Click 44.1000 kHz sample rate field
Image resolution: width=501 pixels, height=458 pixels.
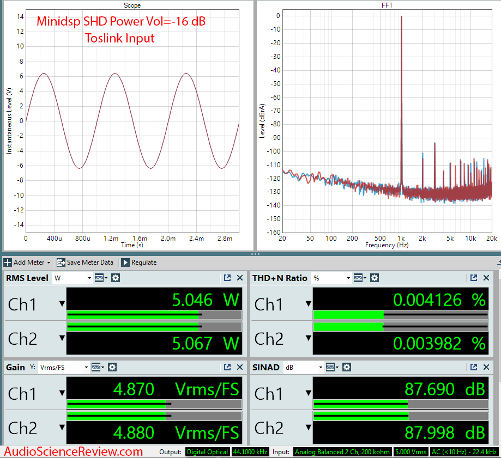250,452
